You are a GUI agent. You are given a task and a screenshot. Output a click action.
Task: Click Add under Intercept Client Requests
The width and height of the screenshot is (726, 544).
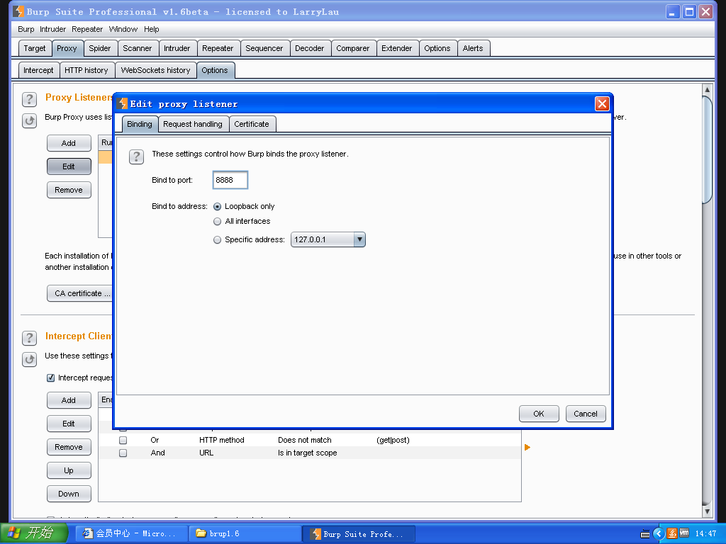pos(69,400)
